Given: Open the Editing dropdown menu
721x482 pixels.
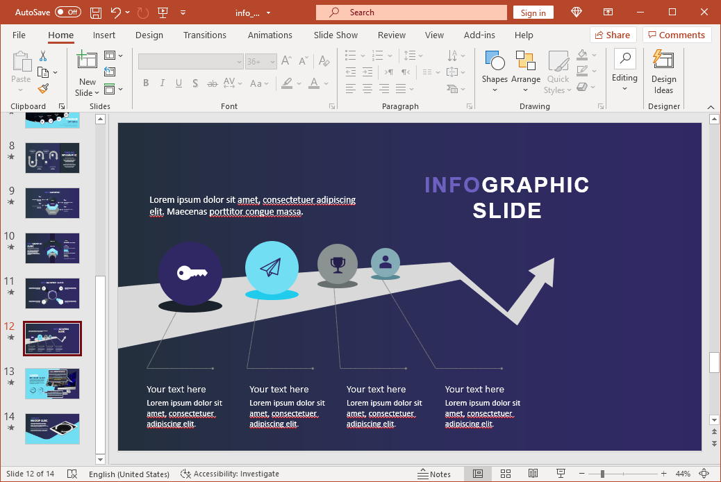Looking at the screenshot, I should [624, 72].
